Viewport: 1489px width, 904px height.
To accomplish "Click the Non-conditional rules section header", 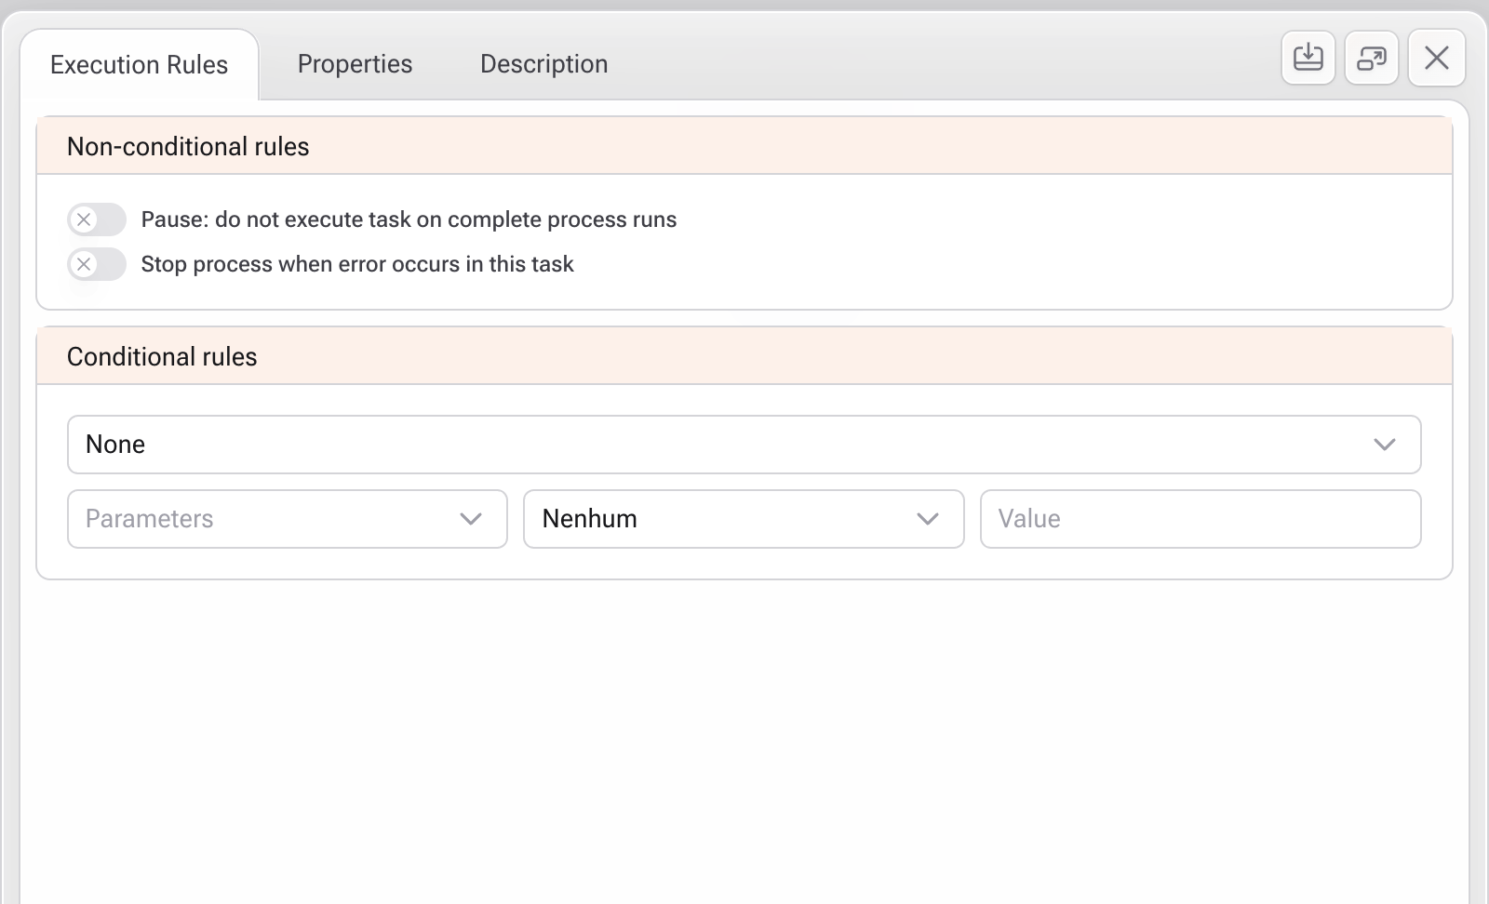I will point(744,146).
